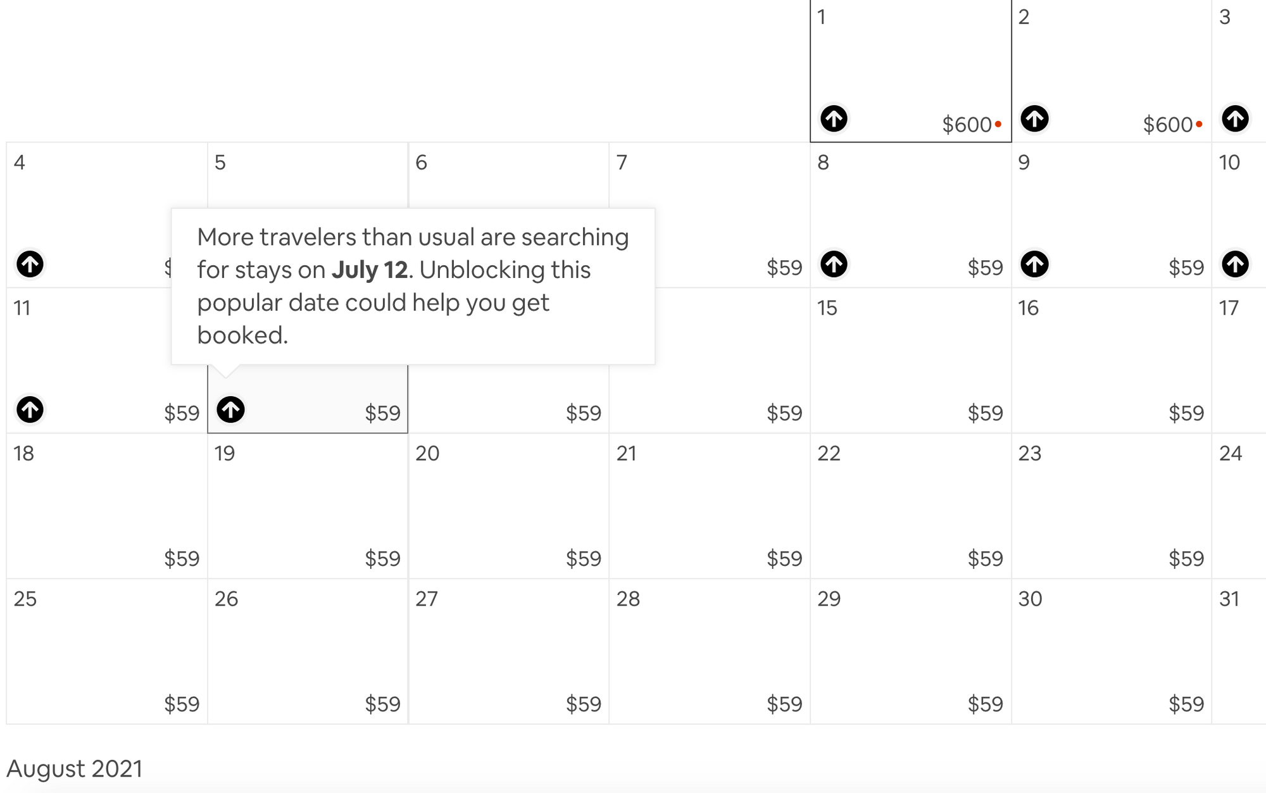Select the $600 price on July 1
The height and width of the screenshot is (793, 1266).
click(966, 125)
